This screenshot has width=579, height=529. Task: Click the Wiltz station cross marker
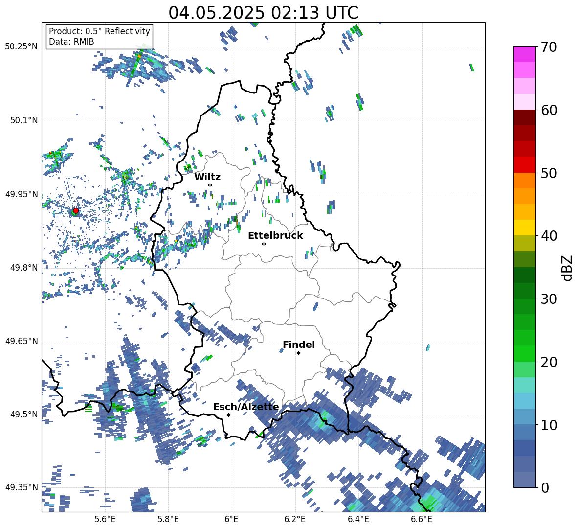click(x=210, y=185)
